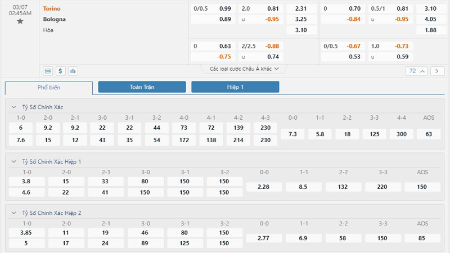
Task: Select first-half handicap odds 0.70
Action: pos(343,8)
